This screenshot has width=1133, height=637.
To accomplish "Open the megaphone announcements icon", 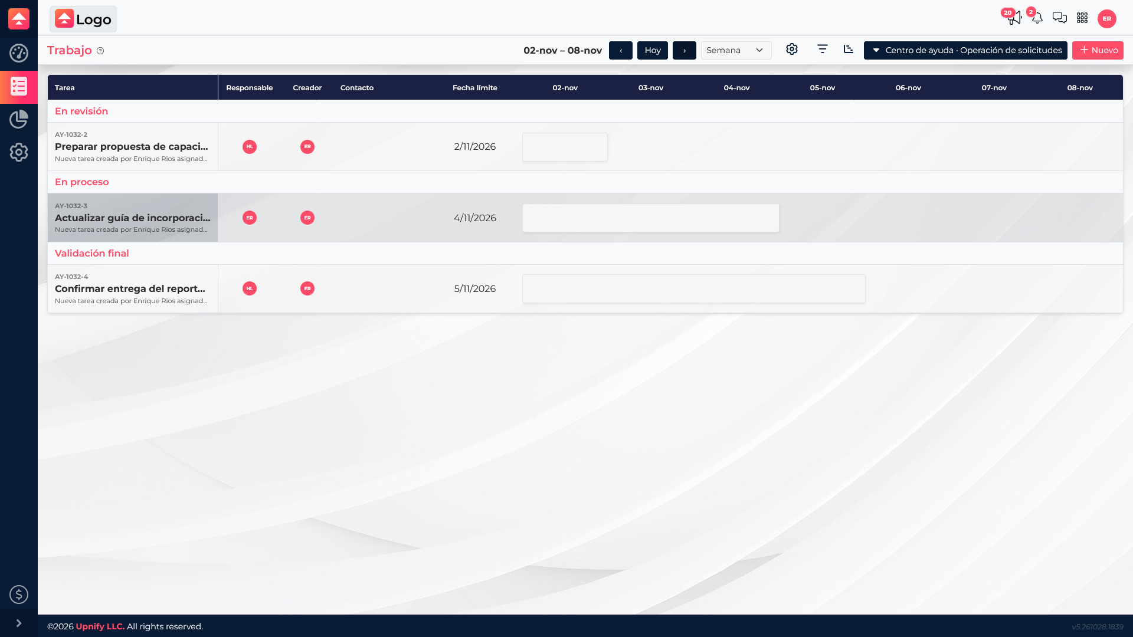I will pos(1014,18).
